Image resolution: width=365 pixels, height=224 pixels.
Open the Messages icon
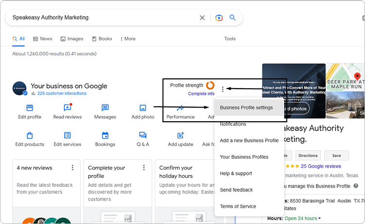105,108
